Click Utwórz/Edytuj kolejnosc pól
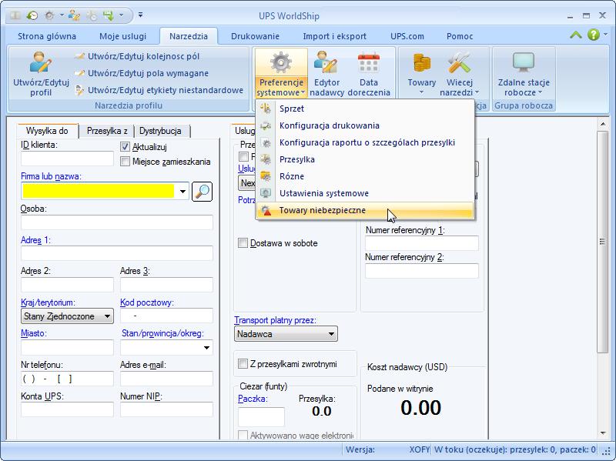The width and height of the screenshot is (616, 461). [137, 56]
